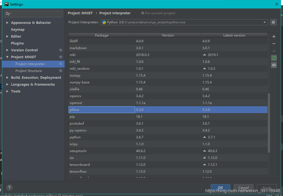283x196 pixels.
Task: Expand Appearance & Behavior section
Action: pyautogui.click(x=7, y=23)
